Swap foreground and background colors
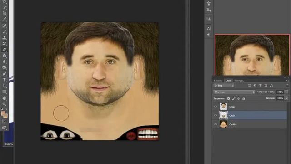 [x=6, y=109]
